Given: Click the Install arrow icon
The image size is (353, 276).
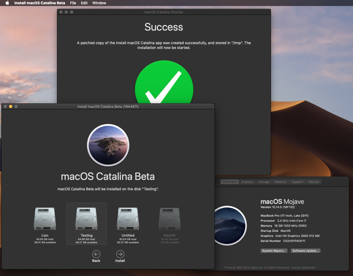Looking at the screenshot, I should pos(120,254).
